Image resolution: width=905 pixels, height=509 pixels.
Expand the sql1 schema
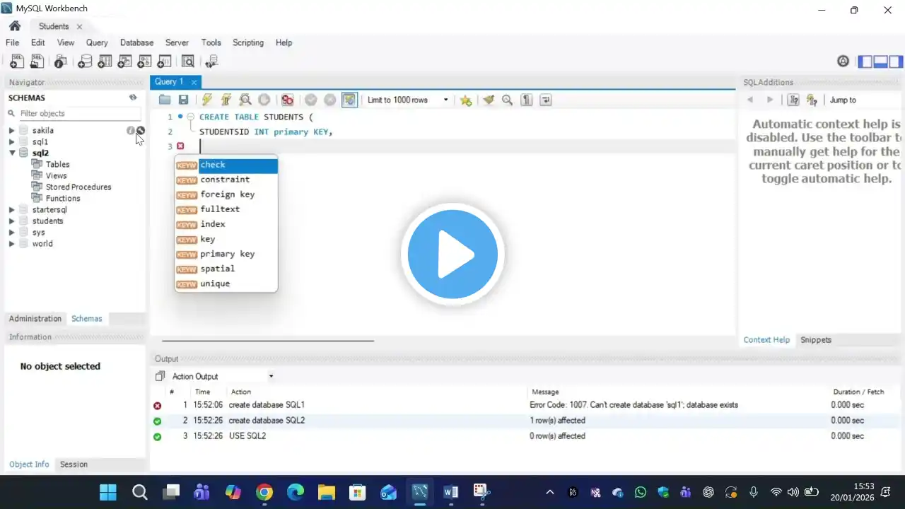coord(11,142)
